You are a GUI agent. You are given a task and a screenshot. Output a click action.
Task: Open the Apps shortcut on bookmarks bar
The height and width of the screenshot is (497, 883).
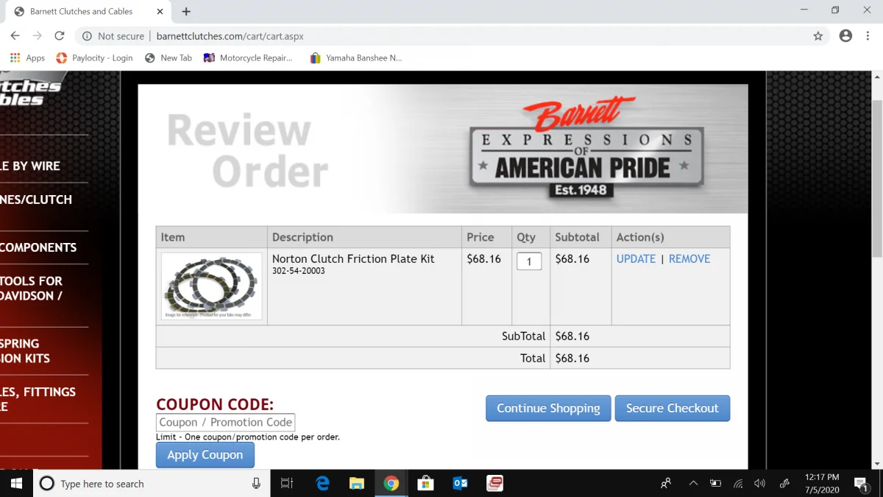[26, 57]
